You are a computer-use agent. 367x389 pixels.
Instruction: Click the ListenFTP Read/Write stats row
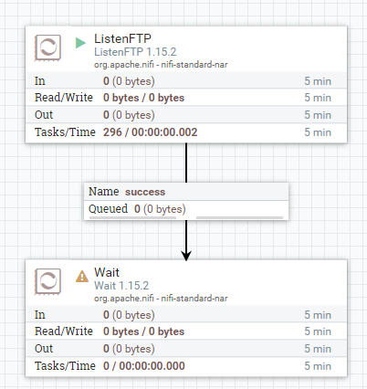pos(186,98)
